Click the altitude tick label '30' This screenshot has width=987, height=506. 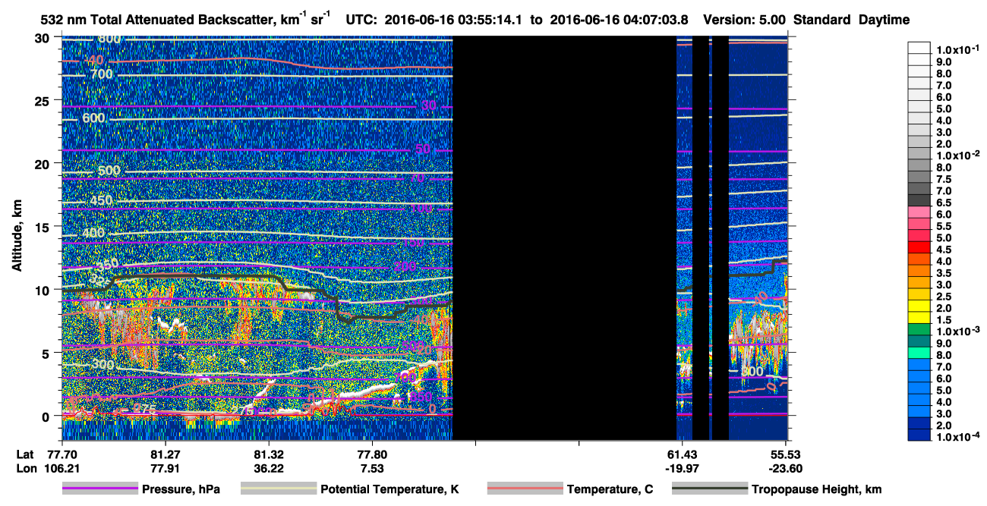tap(43, 38)
